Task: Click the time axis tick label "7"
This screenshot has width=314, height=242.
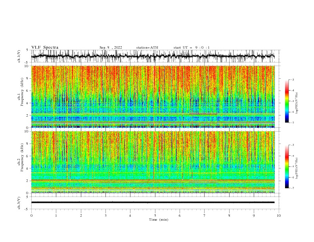Action: (204, 216)
